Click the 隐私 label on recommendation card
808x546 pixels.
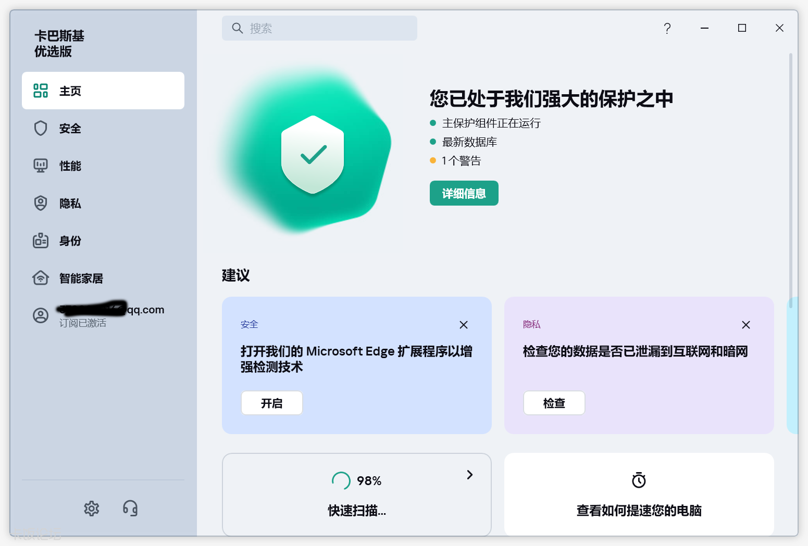[532, 324]
